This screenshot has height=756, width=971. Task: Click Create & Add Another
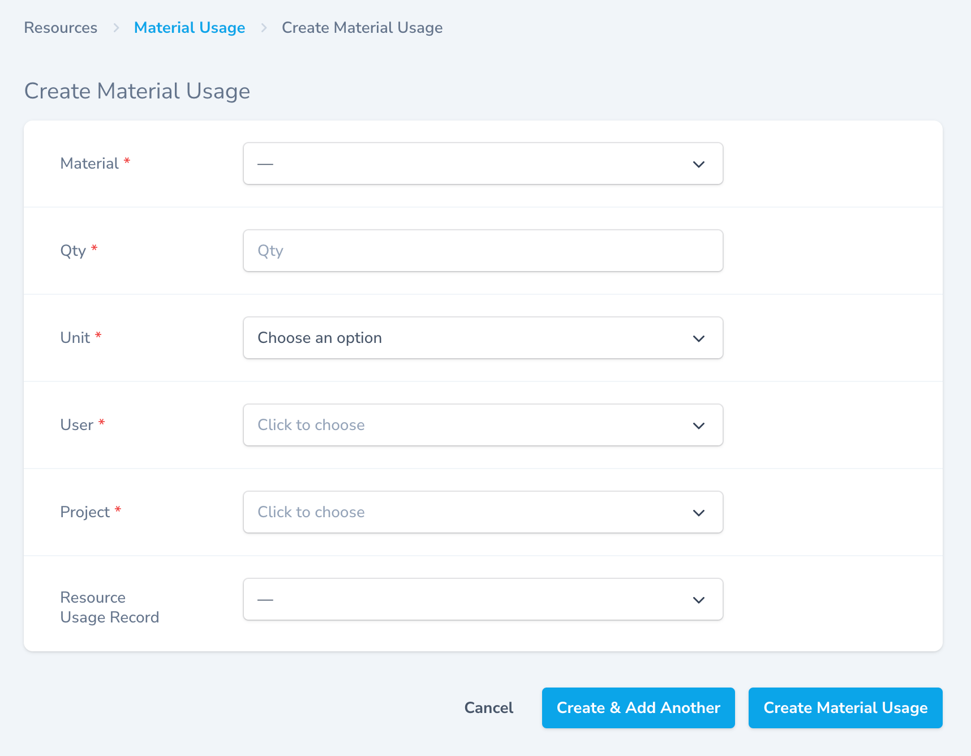coord(638,707)
